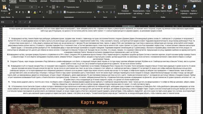This screenshot has height=114, width=203.
Task: Toggle bottom vertical alignment
Action: coord(54,7)
